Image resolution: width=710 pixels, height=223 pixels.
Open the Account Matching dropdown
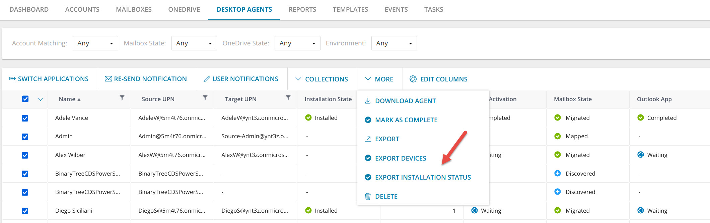95,43
